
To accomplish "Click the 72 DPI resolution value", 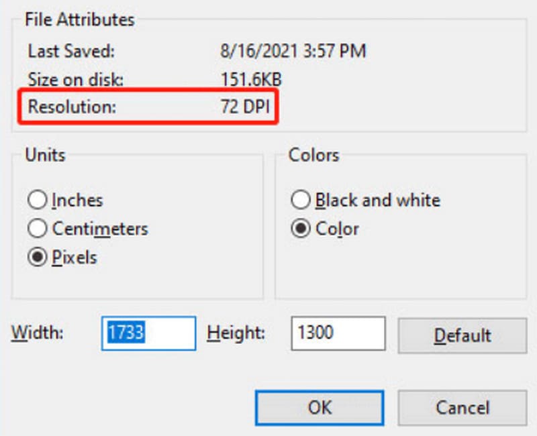I will [x=245, y=107].
